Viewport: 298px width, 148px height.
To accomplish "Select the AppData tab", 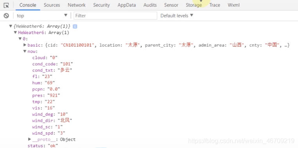I will 127,5.
